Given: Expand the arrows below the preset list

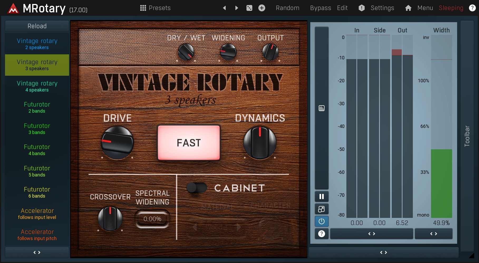Looking at the screenshot, I should point(37,252).
